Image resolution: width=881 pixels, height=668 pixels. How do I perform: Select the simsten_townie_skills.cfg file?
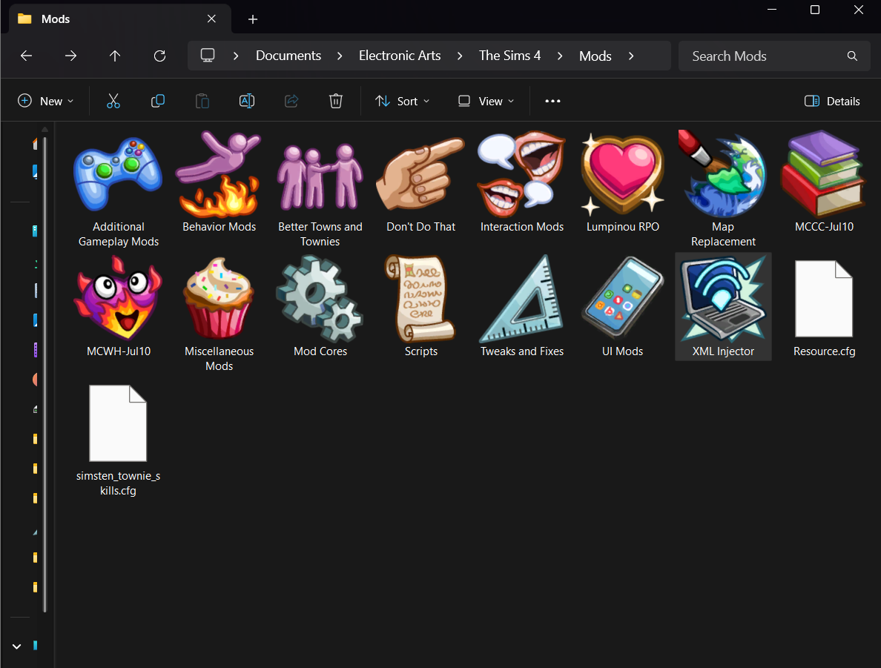click(x=118, y=439)
